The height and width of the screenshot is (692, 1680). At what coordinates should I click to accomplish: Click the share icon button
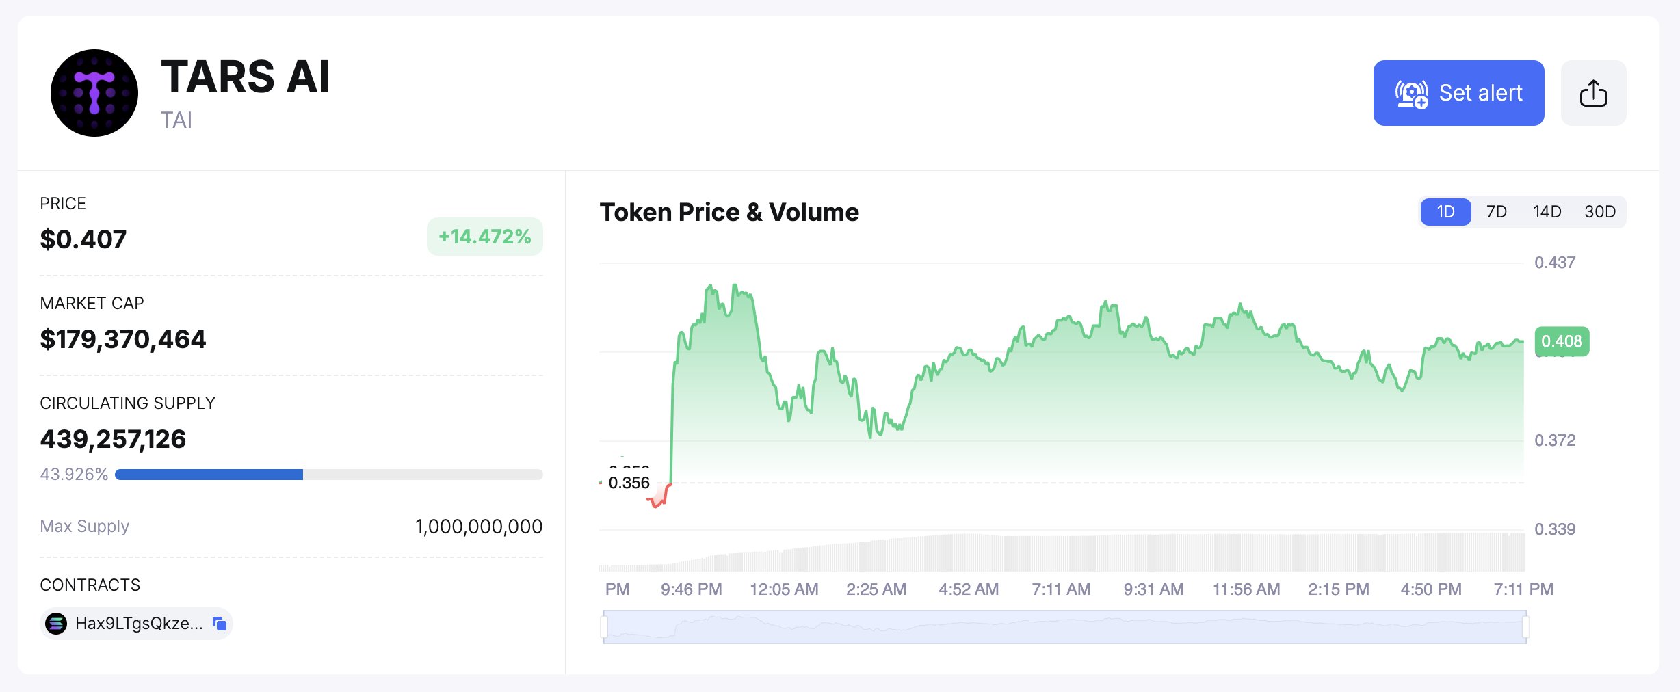1593,93
